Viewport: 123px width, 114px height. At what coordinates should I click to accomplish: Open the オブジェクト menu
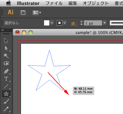click(96, 3)
